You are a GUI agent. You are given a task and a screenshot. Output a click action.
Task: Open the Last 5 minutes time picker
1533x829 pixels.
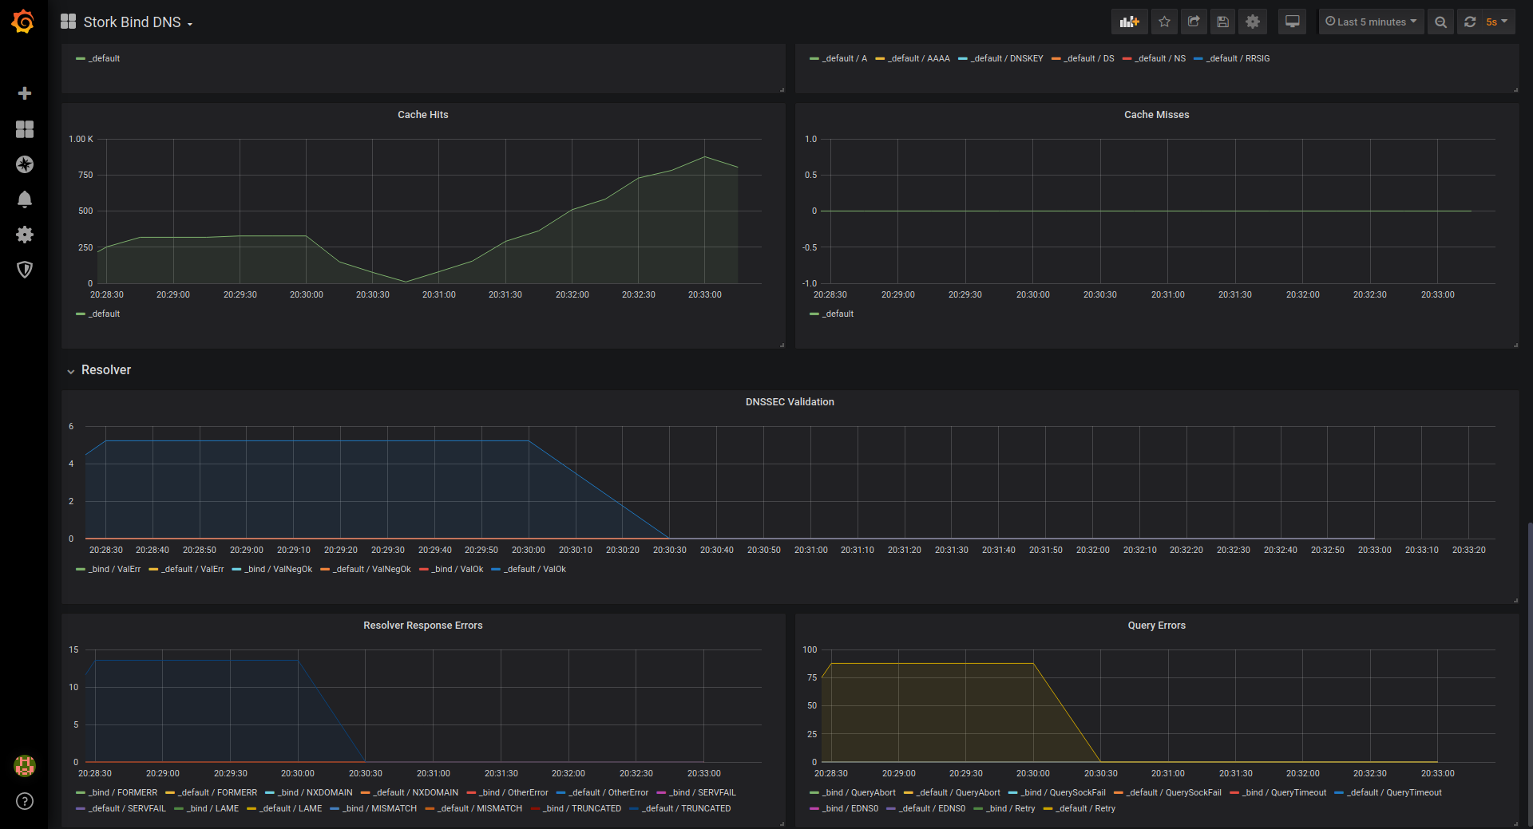[x=1370, y=22]
